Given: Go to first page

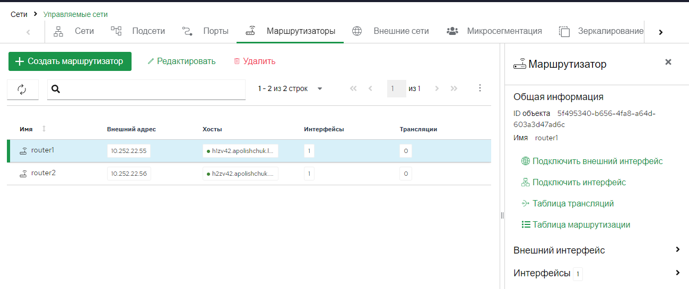Looking at the screenshot, I should coord(353,88).
